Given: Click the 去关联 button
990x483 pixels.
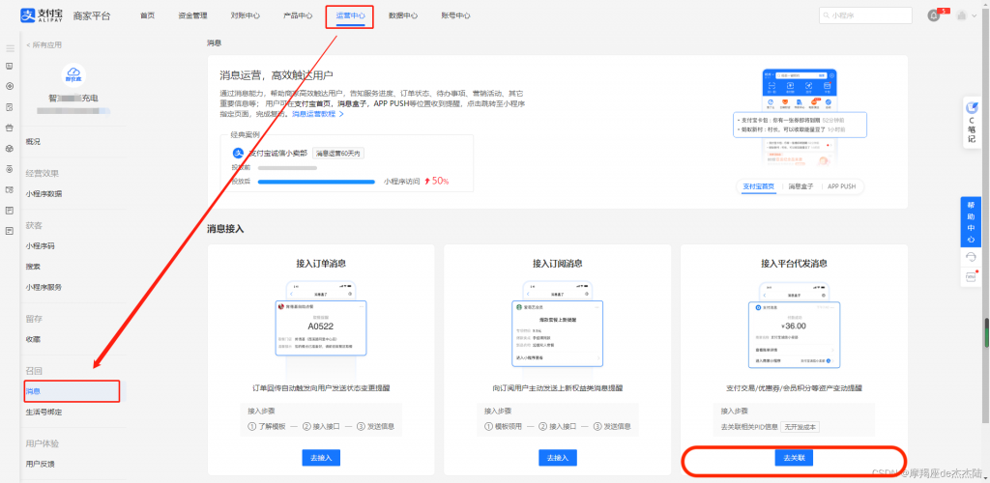Looking at the screenshot, I should (794, 458).
